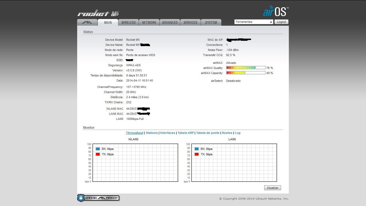Open the Log link
Viewport: 366px width, 206px height.
point(238,133)
